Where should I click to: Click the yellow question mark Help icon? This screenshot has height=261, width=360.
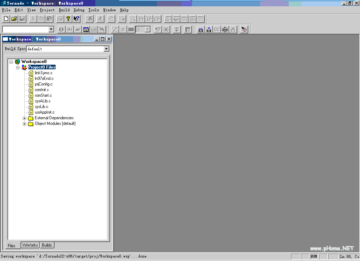tap(68, 19)
